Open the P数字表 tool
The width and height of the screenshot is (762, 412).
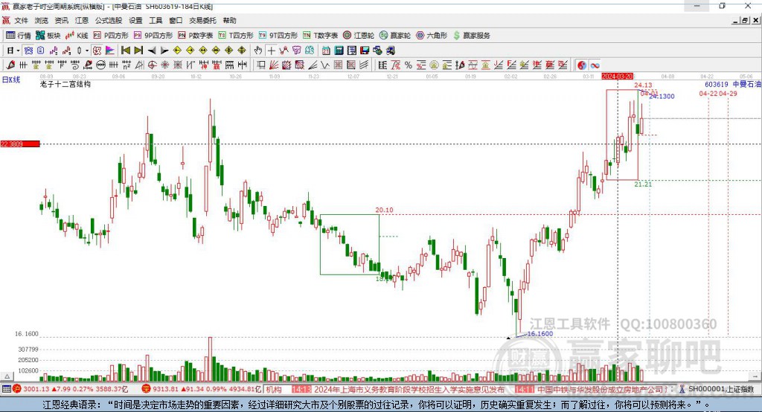pyautogui.click(x=196, y=36)
